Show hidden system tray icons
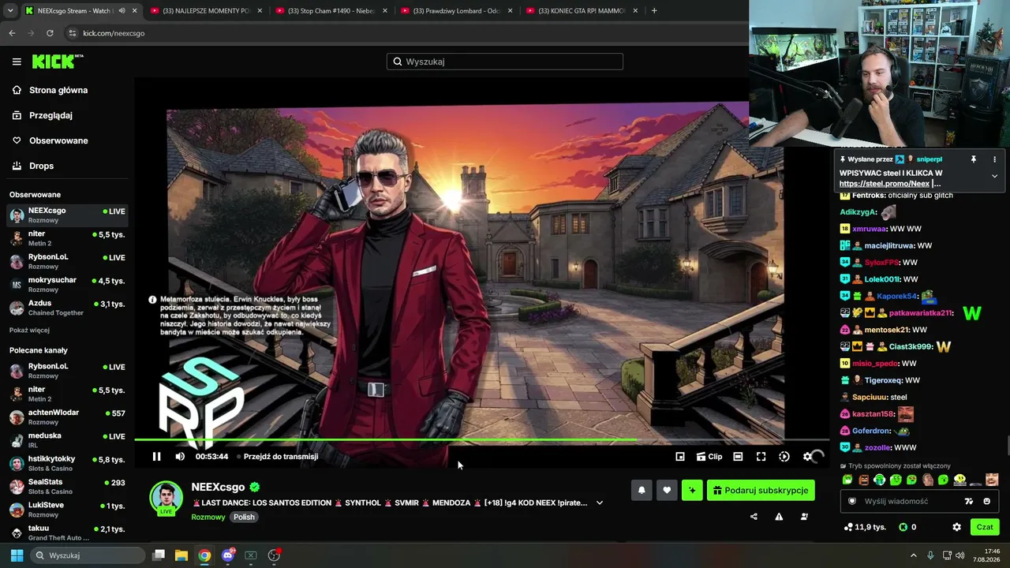Viewport: 1010px width, 568px height. pyautogui.click(x=914, y=555)
